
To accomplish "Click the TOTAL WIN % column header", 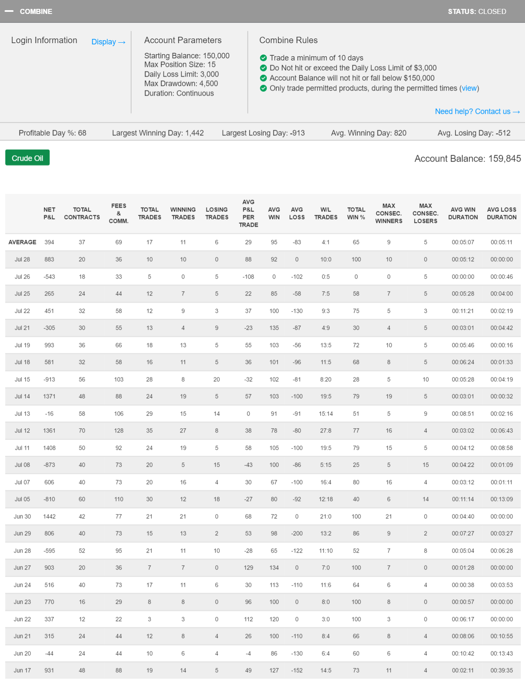I will [356, 213].
